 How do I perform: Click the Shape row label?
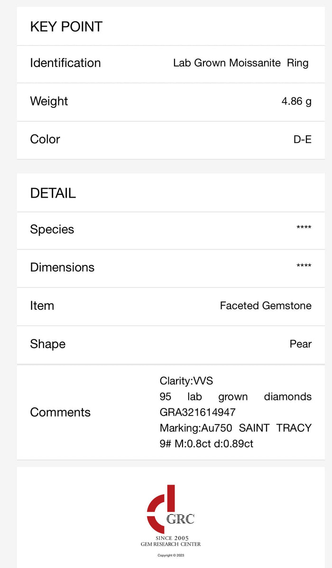click(47, 344)
